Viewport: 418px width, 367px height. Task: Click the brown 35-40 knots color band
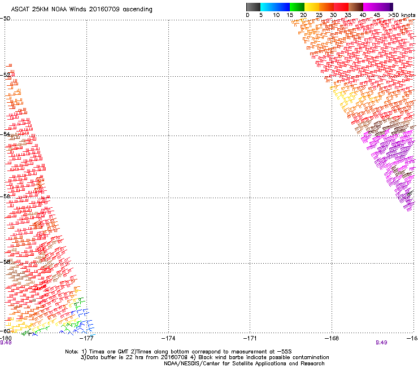pyautogui.click(x=356, y=7)
